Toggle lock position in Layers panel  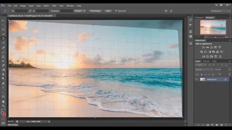(x=209, y=74)
